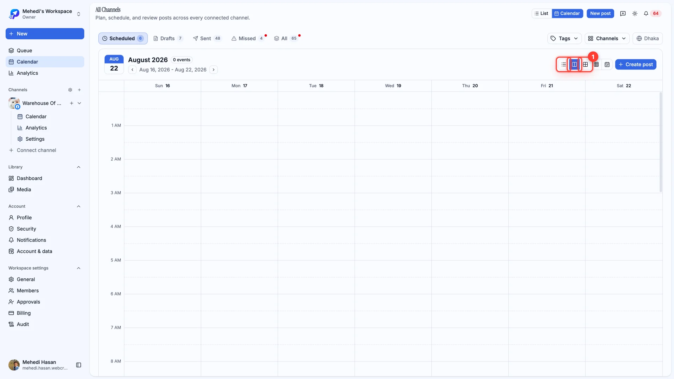Switch to Calendar view toggle in header
This screenshot has height=379, width=674.
[567, 13]
